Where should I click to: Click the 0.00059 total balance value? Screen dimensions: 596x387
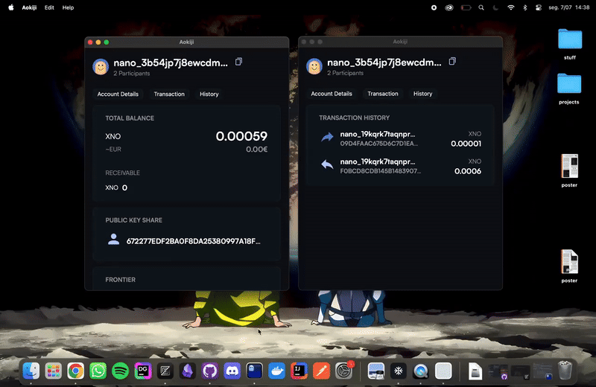[x=241, y=136]
